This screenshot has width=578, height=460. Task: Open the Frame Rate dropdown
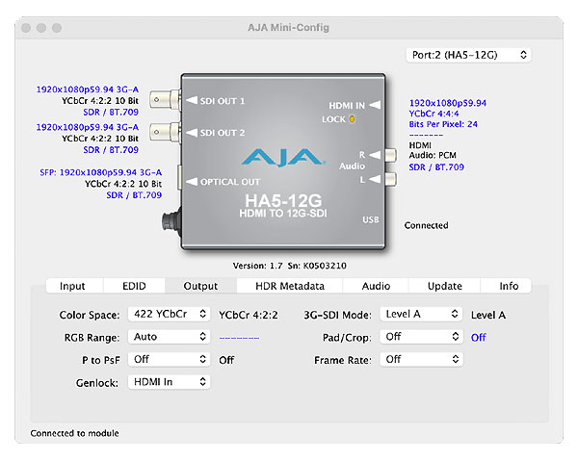(x=421, y=360)
